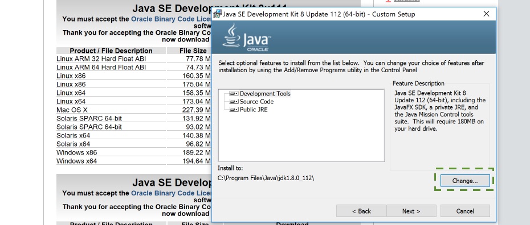Close the Custom Setup dialog

point(486,14)
